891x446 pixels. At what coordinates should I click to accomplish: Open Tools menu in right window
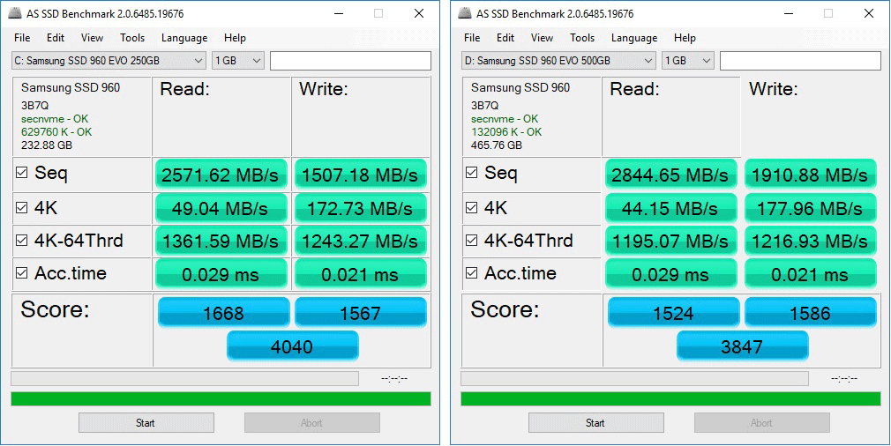pos(582,38)
